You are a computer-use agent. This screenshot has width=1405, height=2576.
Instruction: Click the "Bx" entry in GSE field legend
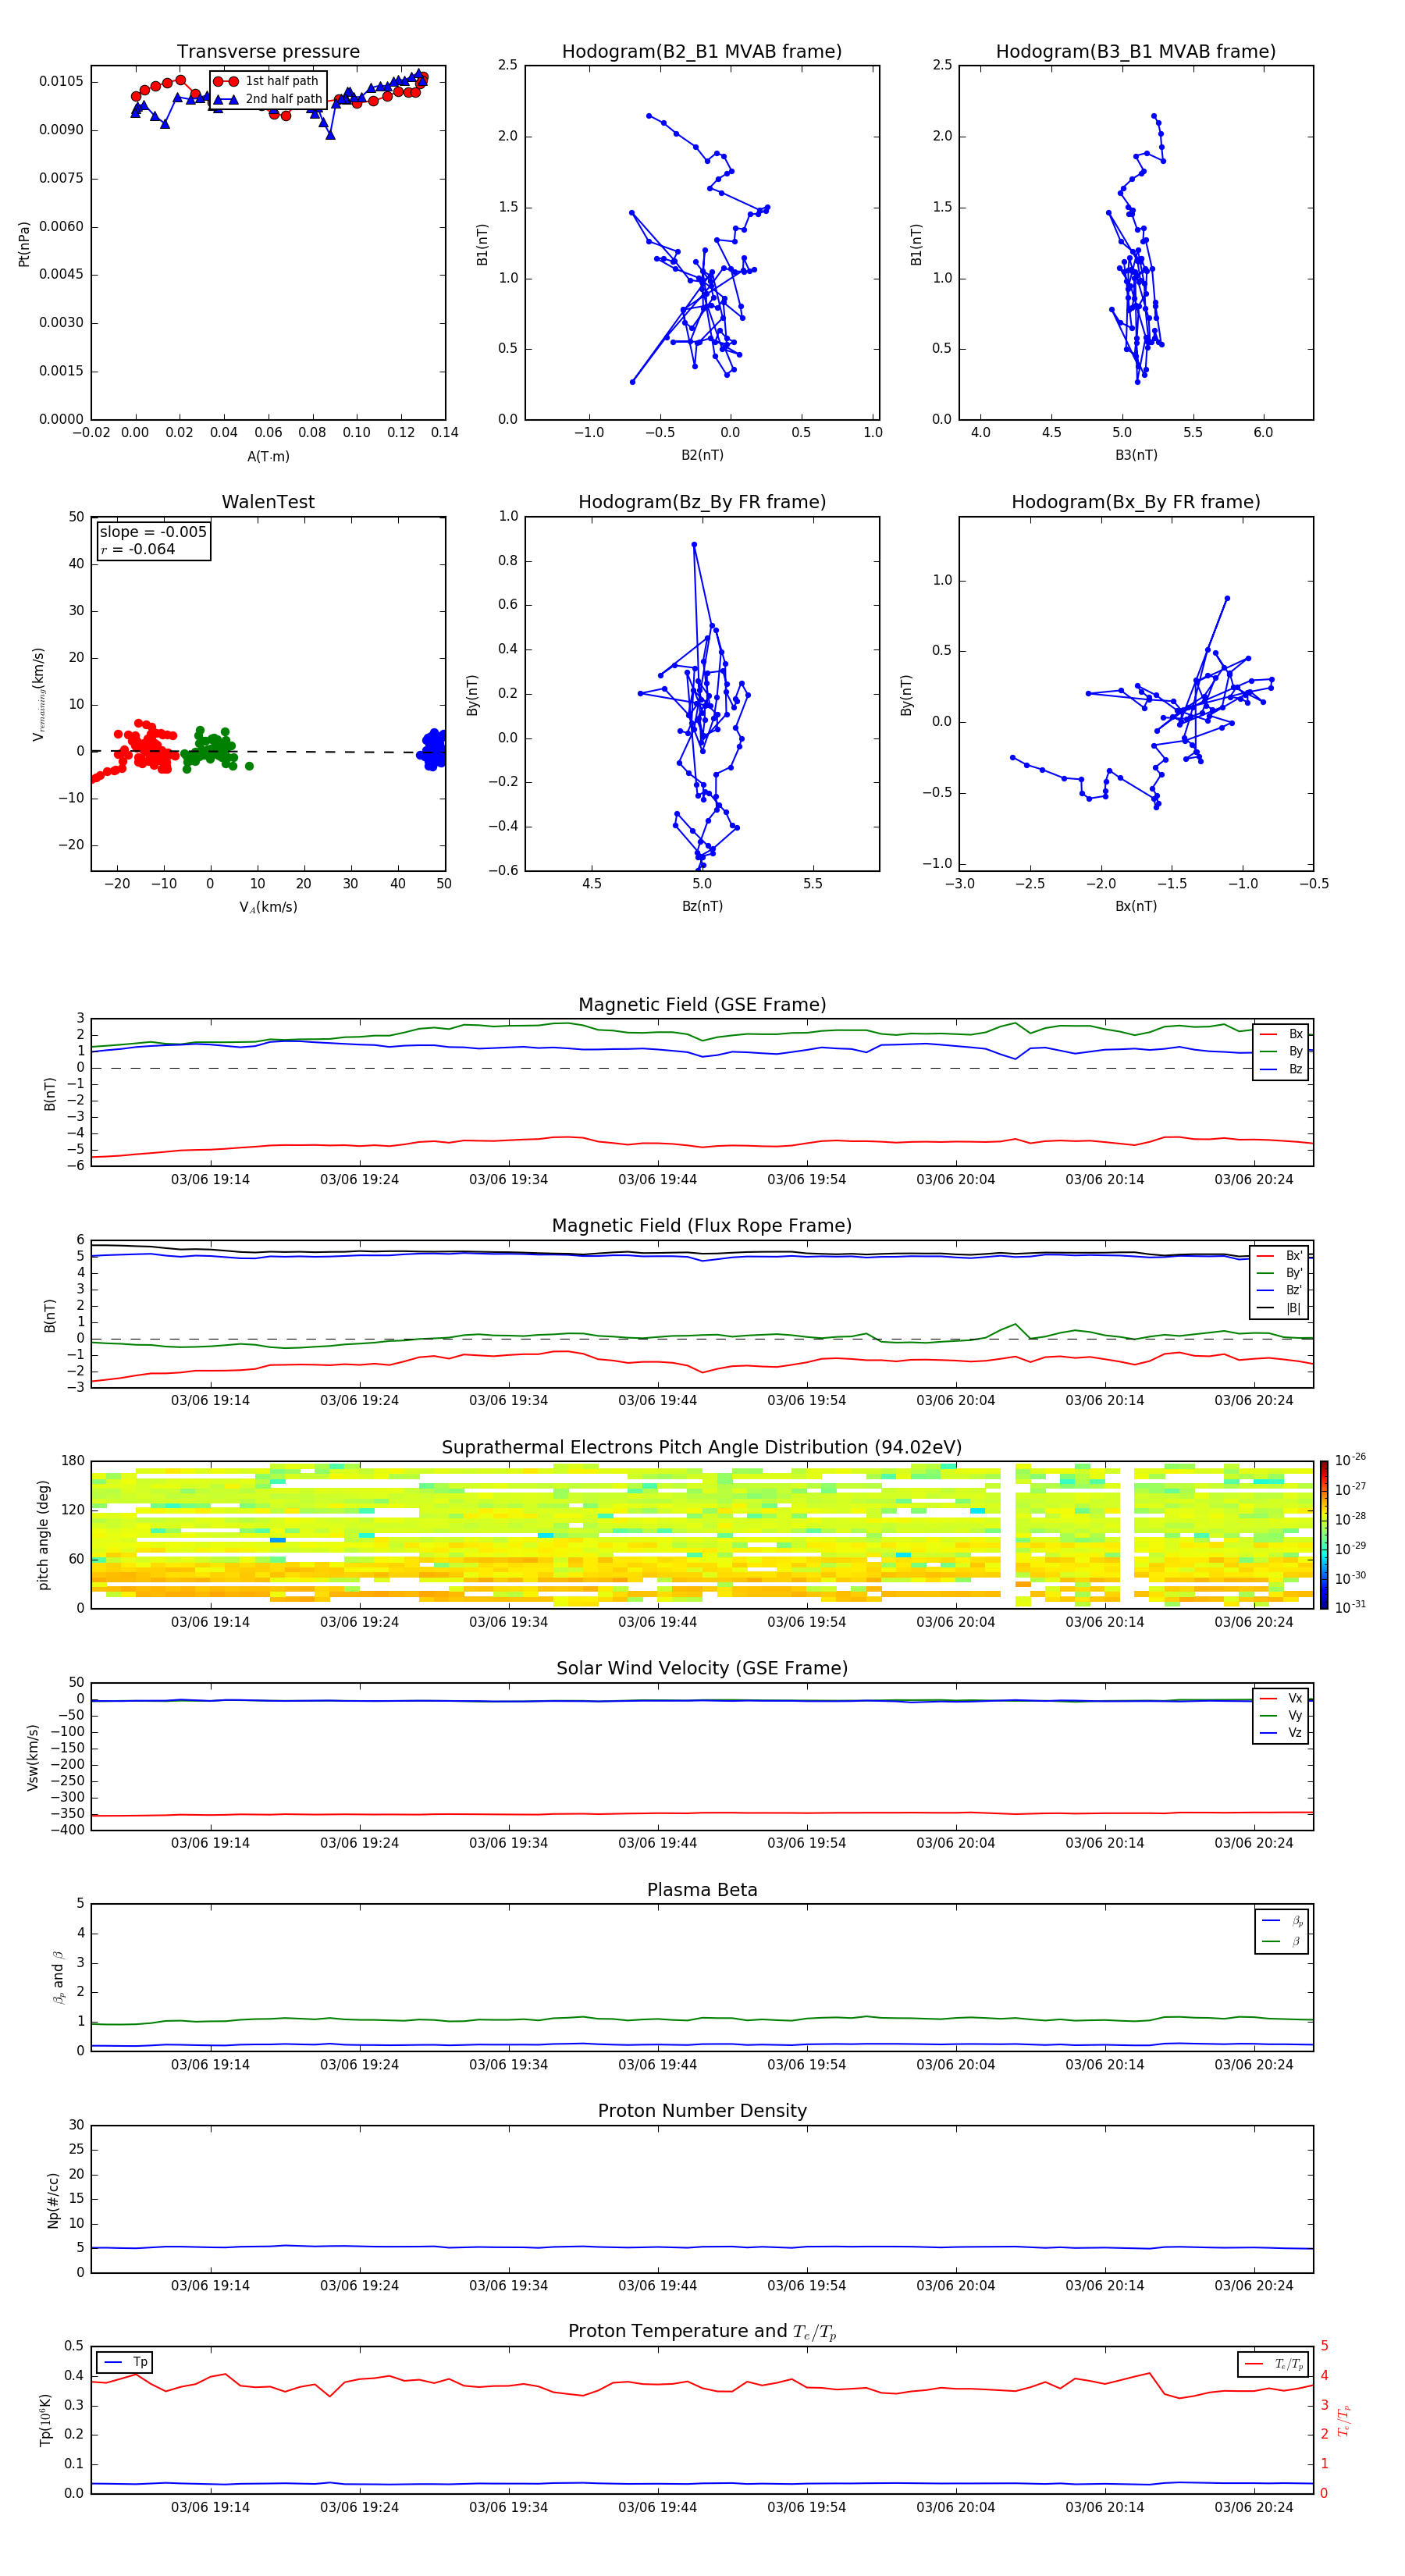click(1282, 1034)
